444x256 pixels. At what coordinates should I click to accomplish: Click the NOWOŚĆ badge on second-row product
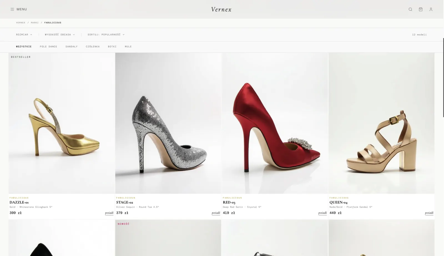tap(123, 224)
